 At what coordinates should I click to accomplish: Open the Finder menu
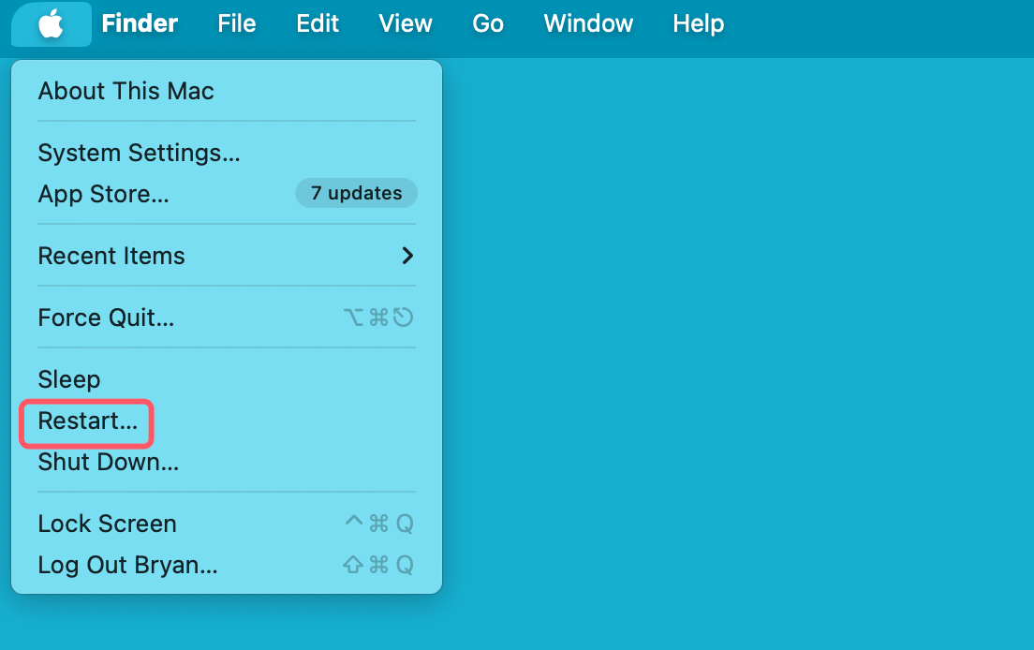tap(140, 23)
